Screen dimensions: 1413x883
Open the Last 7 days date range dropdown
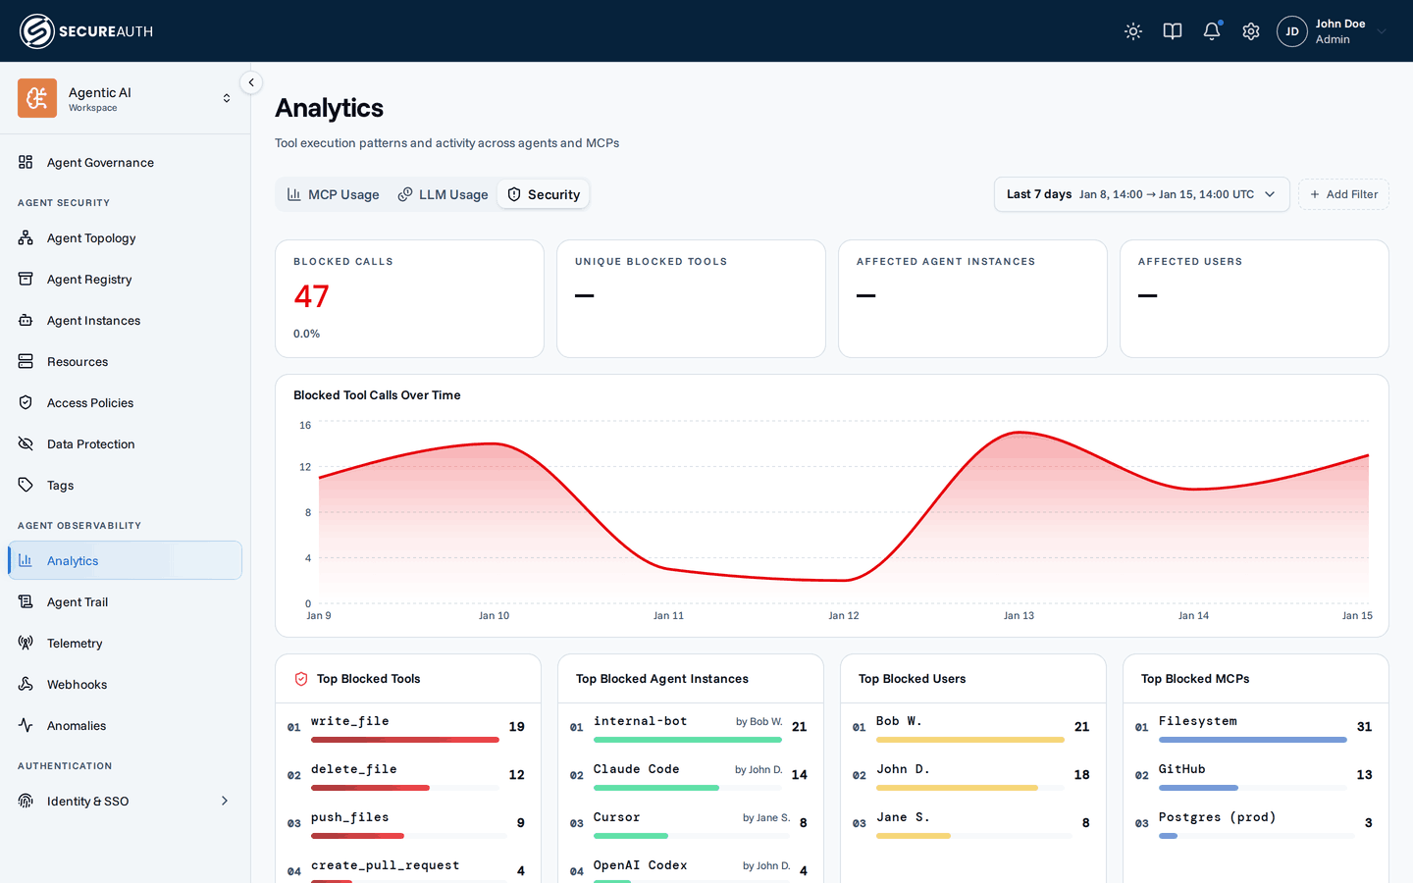(x=1141, y=194)
